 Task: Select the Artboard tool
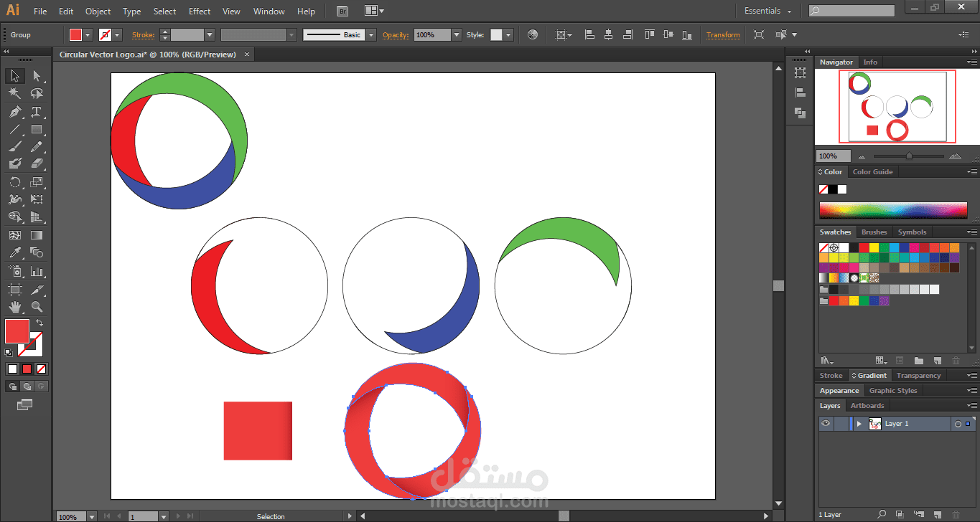14,290
